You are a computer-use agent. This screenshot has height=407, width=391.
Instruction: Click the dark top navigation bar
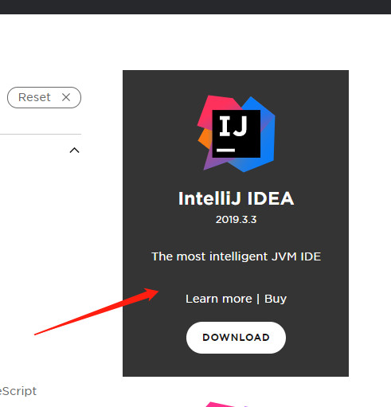[x=195, y=7]
